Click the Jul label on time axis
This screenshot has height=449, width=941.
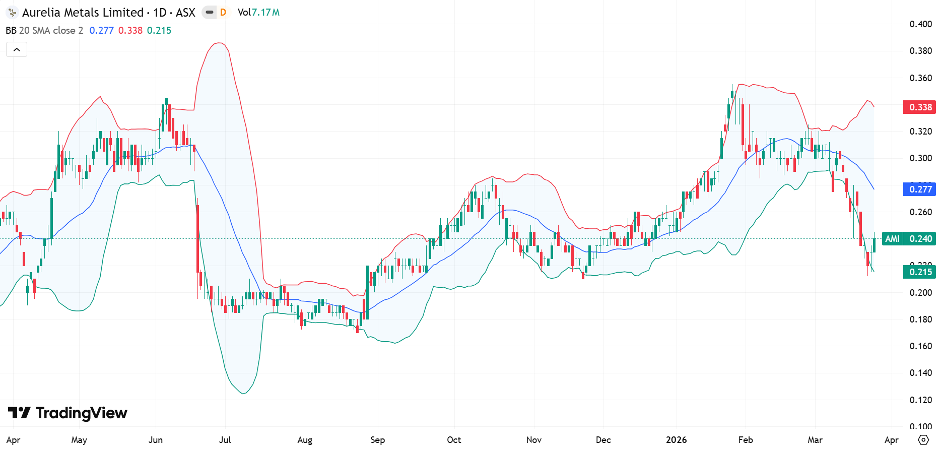(225, 440)
